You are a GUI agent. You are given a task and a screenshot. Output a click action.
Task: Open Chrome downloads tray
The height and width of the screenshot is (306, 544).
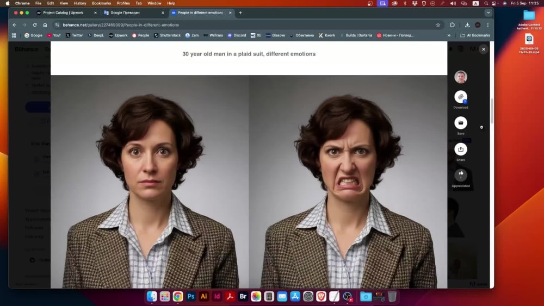pos(467,25)
